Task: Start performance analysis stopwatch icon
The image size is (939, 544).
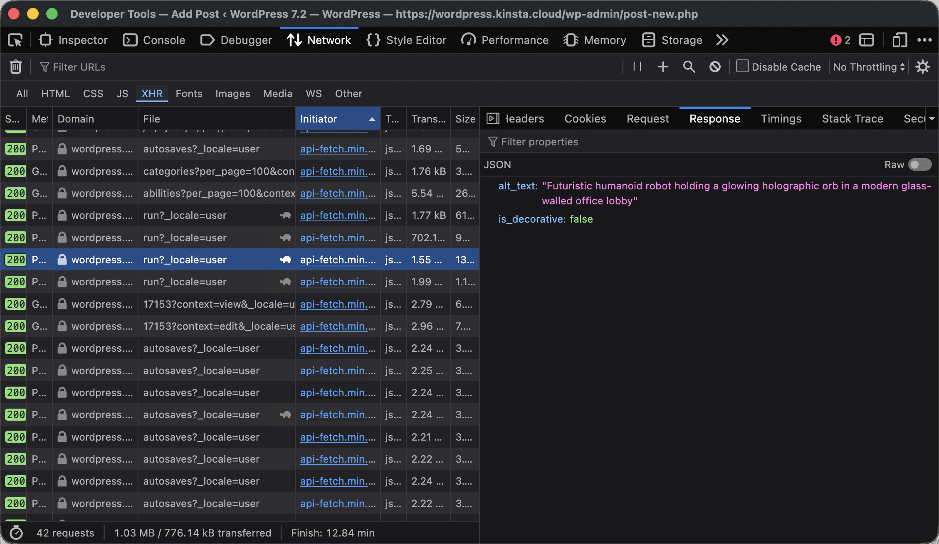Action: pyautogui.click(x=16, y=533)
